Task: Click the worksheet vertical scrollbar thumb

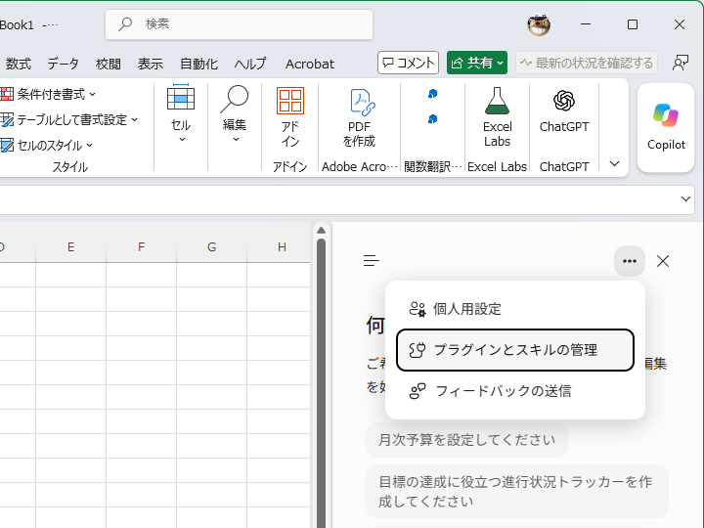Action: tap(321, 383)
